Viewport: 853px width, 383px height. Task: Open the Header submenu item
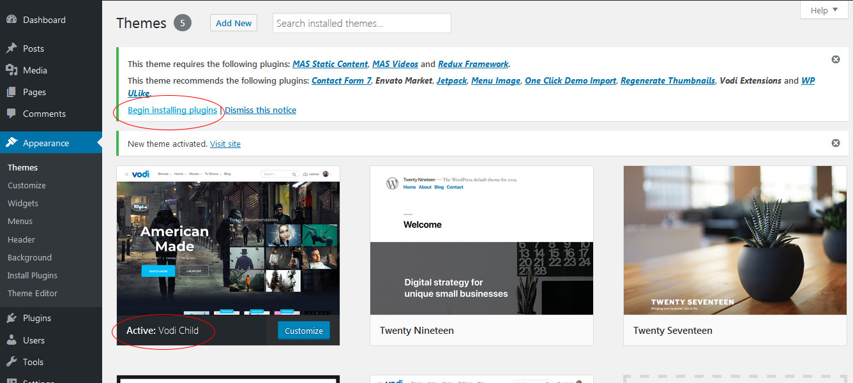21,239
